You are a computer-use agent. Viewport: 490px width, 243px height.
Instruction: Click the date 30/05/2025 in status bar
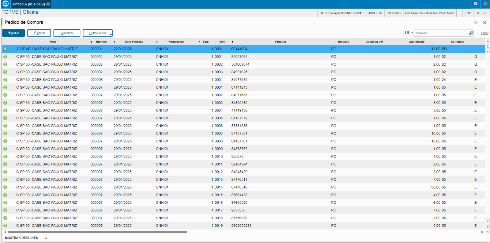(x=394, y=13)
